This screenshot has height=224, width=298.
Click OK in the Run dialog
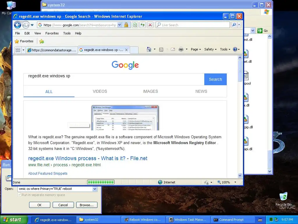click(x=40, y=205)
